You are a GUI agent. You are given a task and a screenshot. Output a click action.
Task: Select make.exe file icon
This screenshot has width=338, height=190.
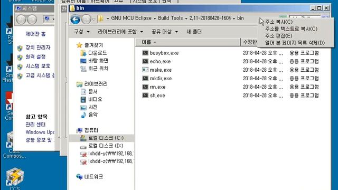[x=145, y=70]
